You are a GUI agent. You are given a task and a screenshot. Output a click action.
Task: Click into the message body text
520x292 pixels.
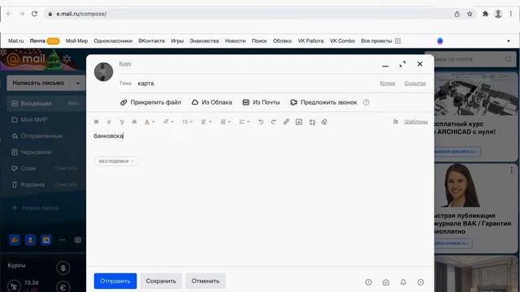108,135
